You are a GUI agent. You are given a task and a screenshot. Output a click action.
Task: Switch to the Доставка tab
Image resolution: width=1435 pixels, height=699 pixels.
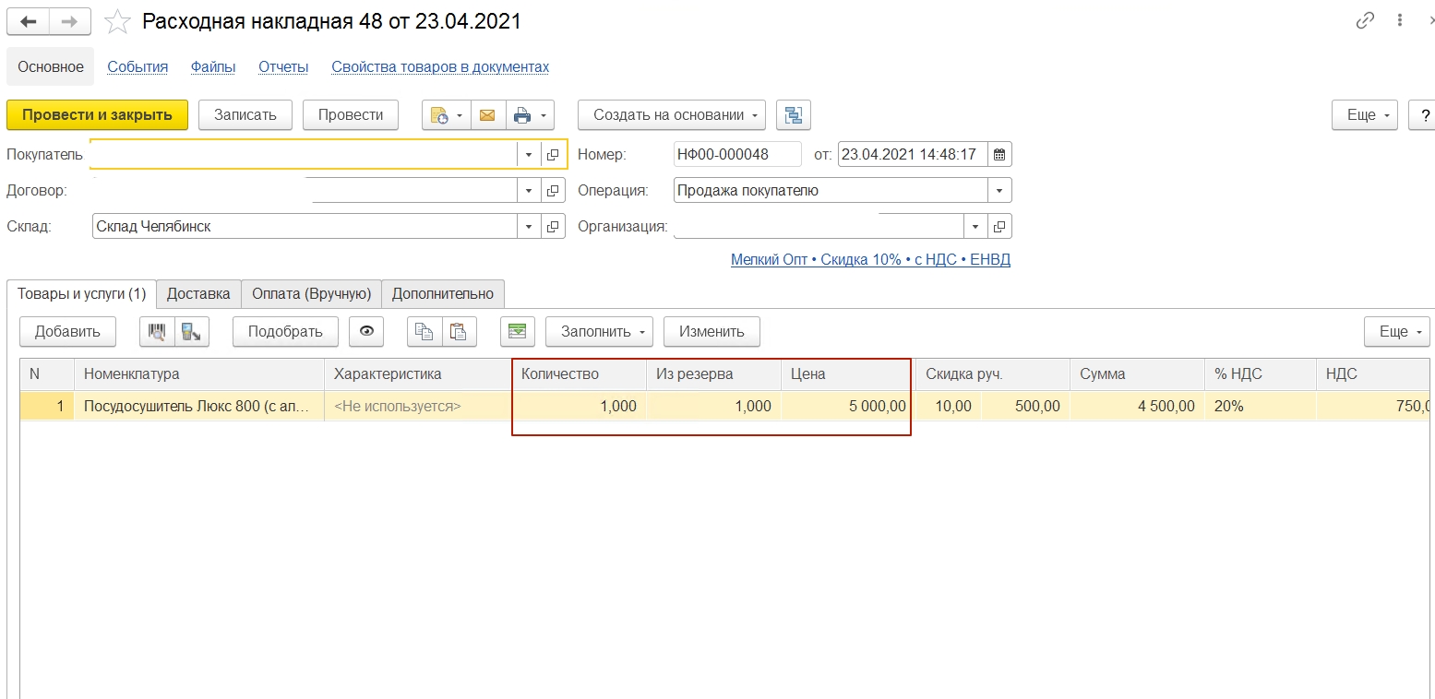(198, 294)
